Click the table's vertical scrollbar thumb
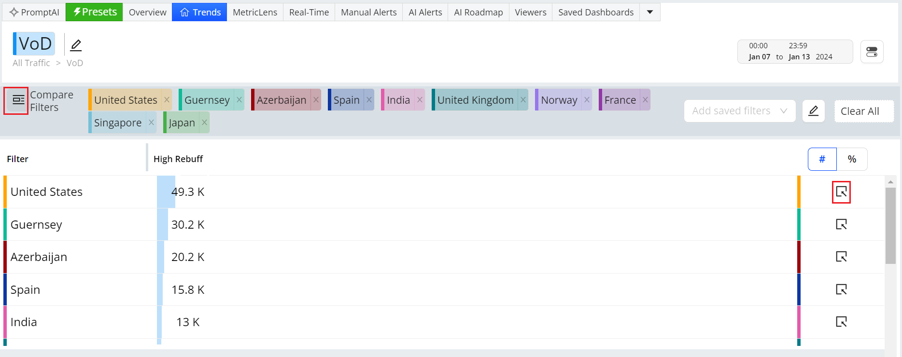 (890, 225)
